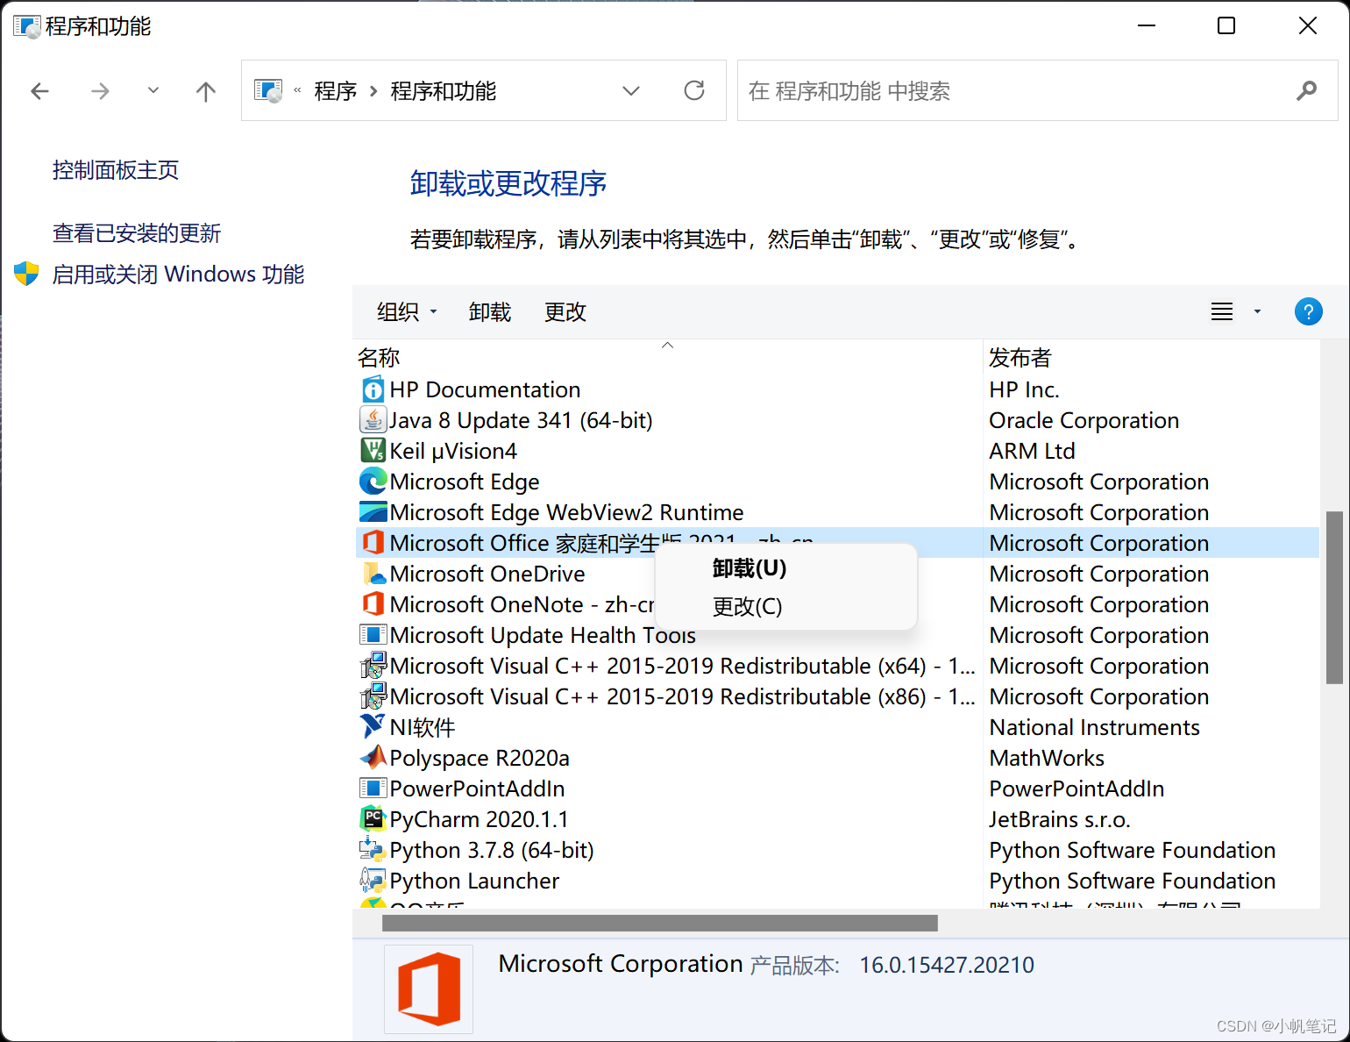Open the recent locations dropdown chevron
Image resolution: width=1350 pixels, height=1042 pixels.
[153, 90]
